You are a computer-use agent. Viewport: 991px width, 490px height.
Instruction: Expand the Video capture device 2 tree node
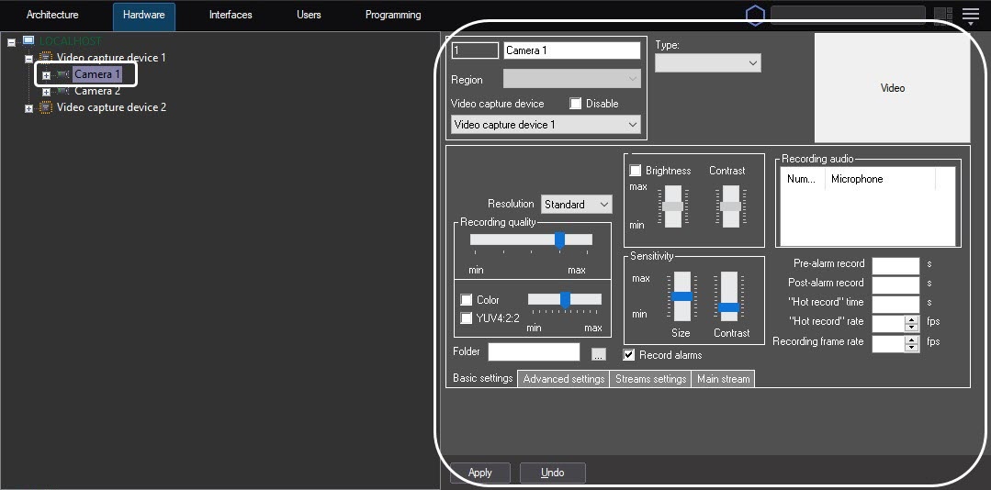(x=28, y=108)
